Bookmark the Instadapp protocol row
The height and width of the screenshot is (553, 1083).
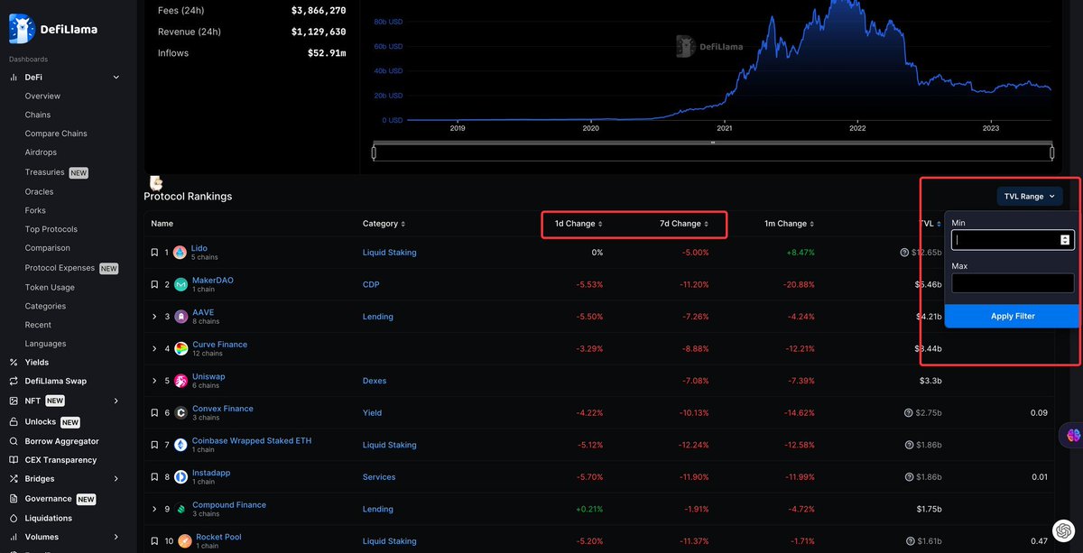(x=154, y=477)
